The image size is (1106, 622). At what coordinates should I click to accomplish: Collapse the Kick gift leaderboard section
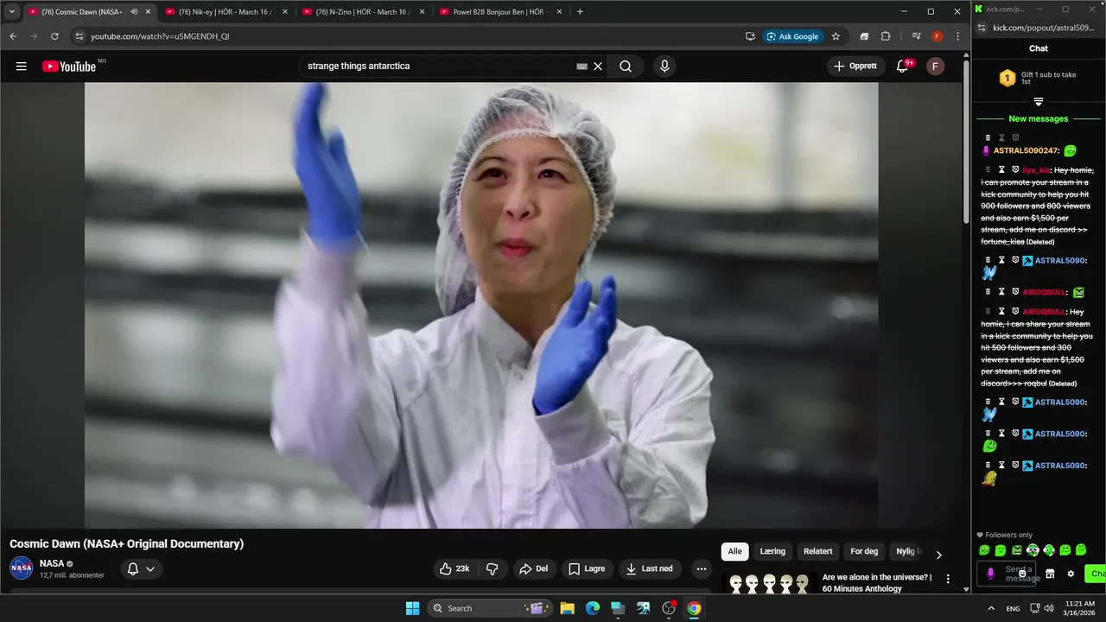point(1039,102)
